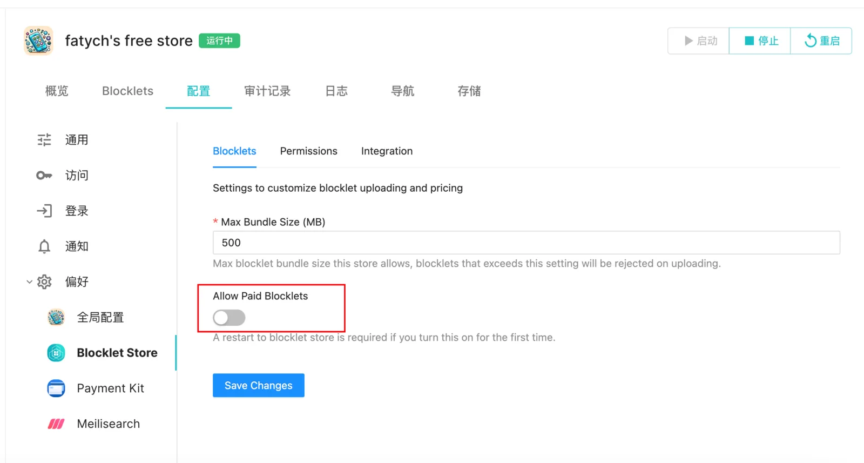Click the 登录 login arrow icon
The image size is (864, 463).
click(44, 211)
